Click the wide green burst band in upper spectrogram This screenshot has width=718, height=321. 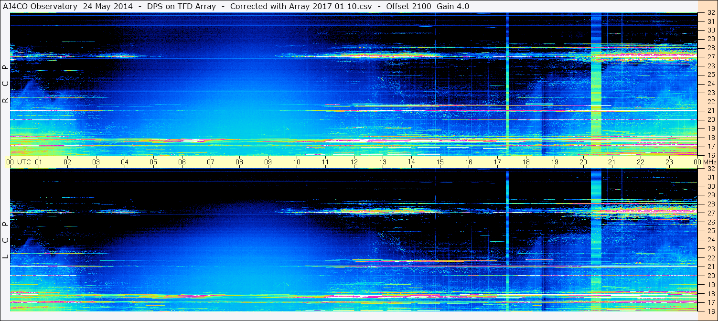(596, 86)
